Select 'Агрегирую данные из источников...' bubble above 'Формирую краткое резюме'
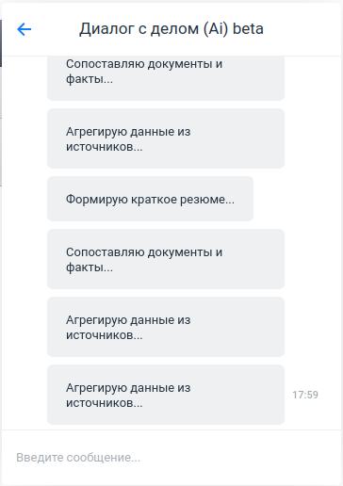This screenshot has width=343, height=486. [166, 138]
